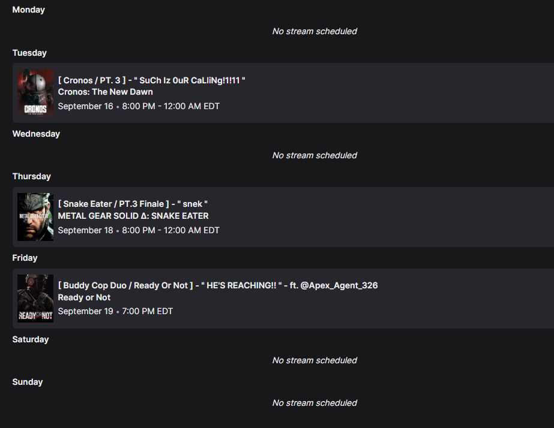554x428 pixels.
Task: Select the Thursday day heading
Action: [x=32, y=176]
